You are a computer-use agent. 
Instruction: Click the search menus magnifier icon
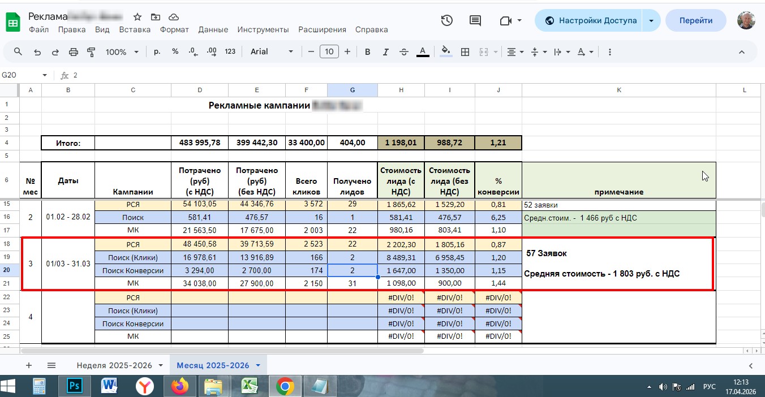[18, 52]
